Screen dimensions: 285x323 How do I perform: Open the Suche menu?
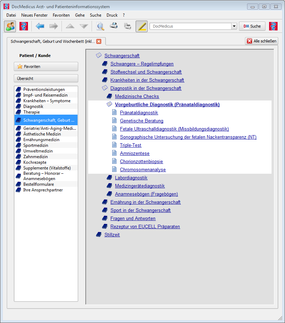click(x=96, y=15)
